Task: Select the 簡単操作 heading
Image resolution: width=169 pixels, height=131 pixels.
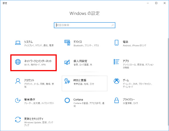Action: click(30, 99)
